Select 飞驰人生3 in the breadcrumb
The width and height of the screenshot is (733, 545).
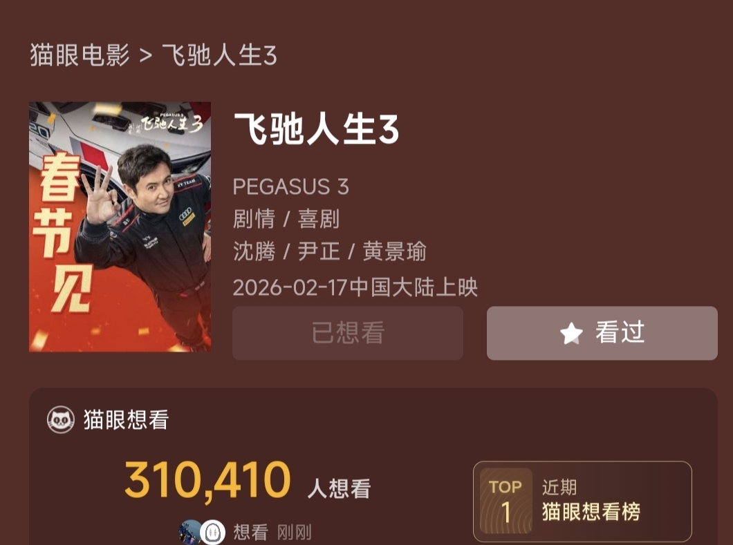219,55
